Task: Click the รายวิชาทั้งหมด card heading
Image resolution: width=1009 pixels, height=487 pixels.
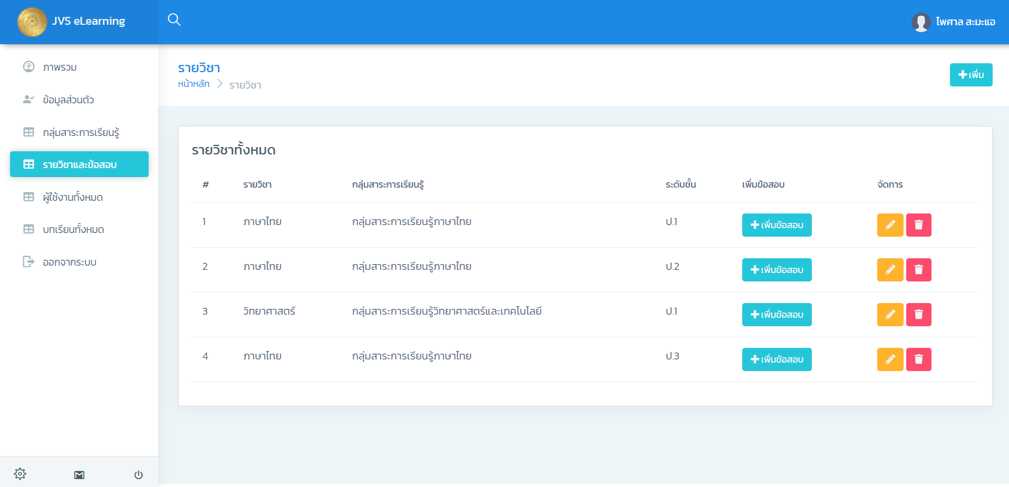Action: click(234, 150)
